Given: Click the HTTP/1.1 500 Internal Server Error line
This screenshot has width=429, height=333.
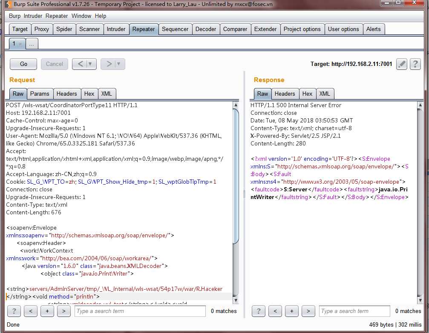Looking at the screenshot, I should pos(296,105).
